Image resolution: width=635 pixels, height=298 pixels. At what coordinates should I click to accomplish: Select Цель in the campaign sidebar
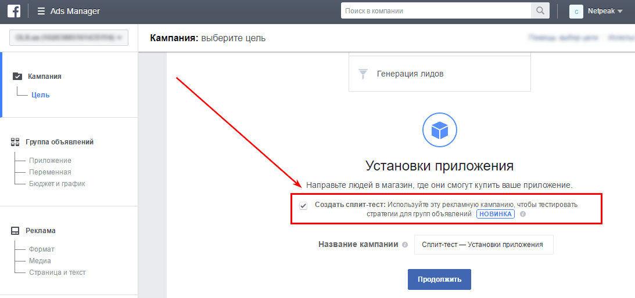[x=41, y=95]
